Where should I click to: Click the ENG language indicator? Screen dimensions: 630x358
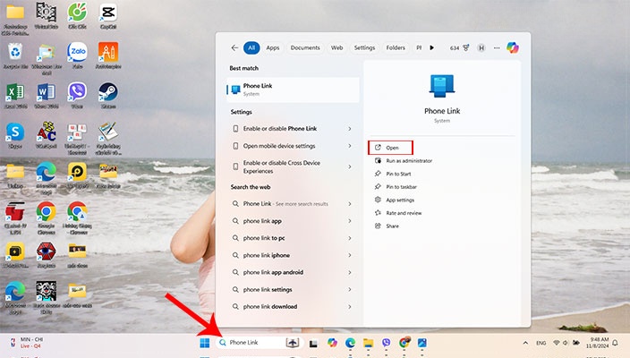point(541,343)
